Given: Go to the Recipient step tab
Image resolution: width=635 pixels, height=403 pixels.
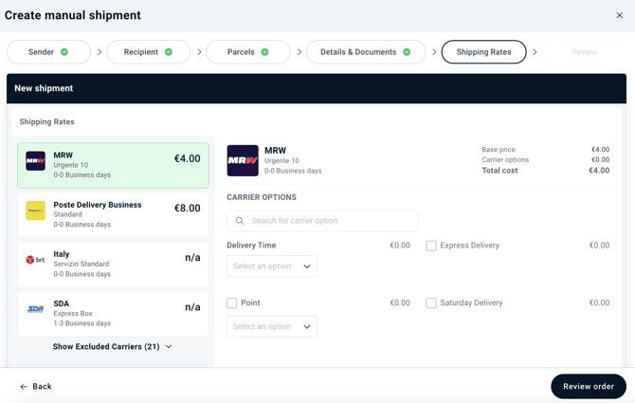Looking at the screenshot, I should point(148,52).
